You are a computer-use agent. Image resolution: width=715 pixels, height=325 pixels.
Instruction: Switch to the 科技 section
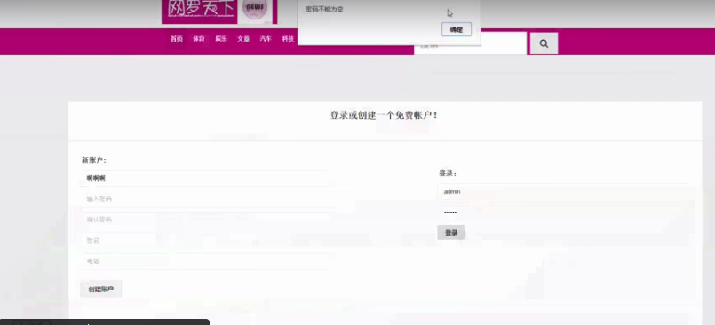click(x=288, y=39)
